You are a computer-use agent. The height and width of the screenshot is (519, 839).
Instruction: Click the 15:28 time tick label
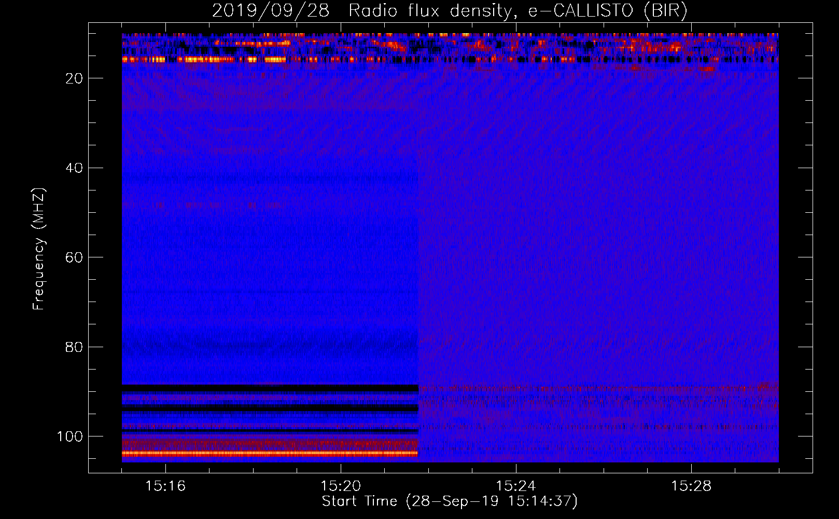point(691,486)
